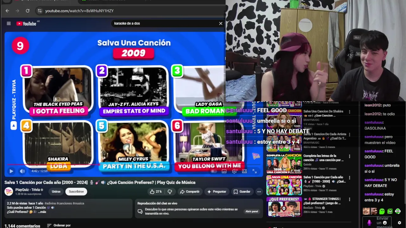
Task: Click the green angry-face emote in chat
Action: tap(390, 211)
